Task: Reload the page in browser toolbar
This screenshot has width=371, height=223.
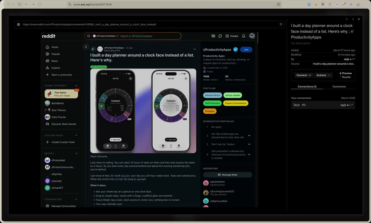Action: coord(40,4)
